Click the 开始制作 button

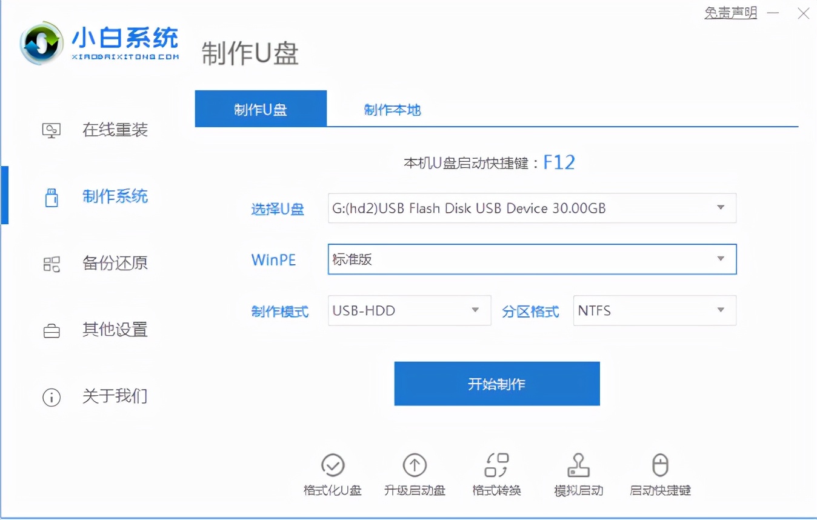coord(496,382)
